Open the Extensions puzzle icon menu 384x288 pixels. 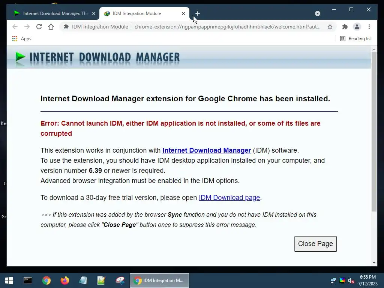coord(345,27)
